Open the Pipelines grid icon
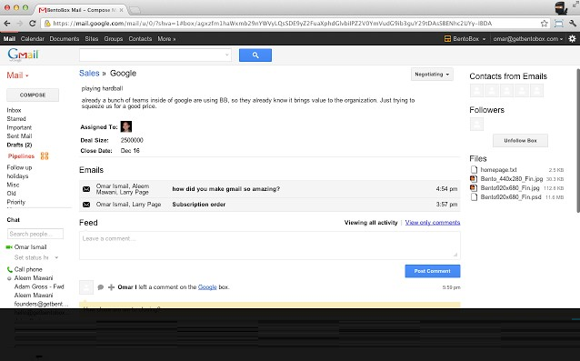The width and height of the screenshot is (580, 361). coord(45,156)
